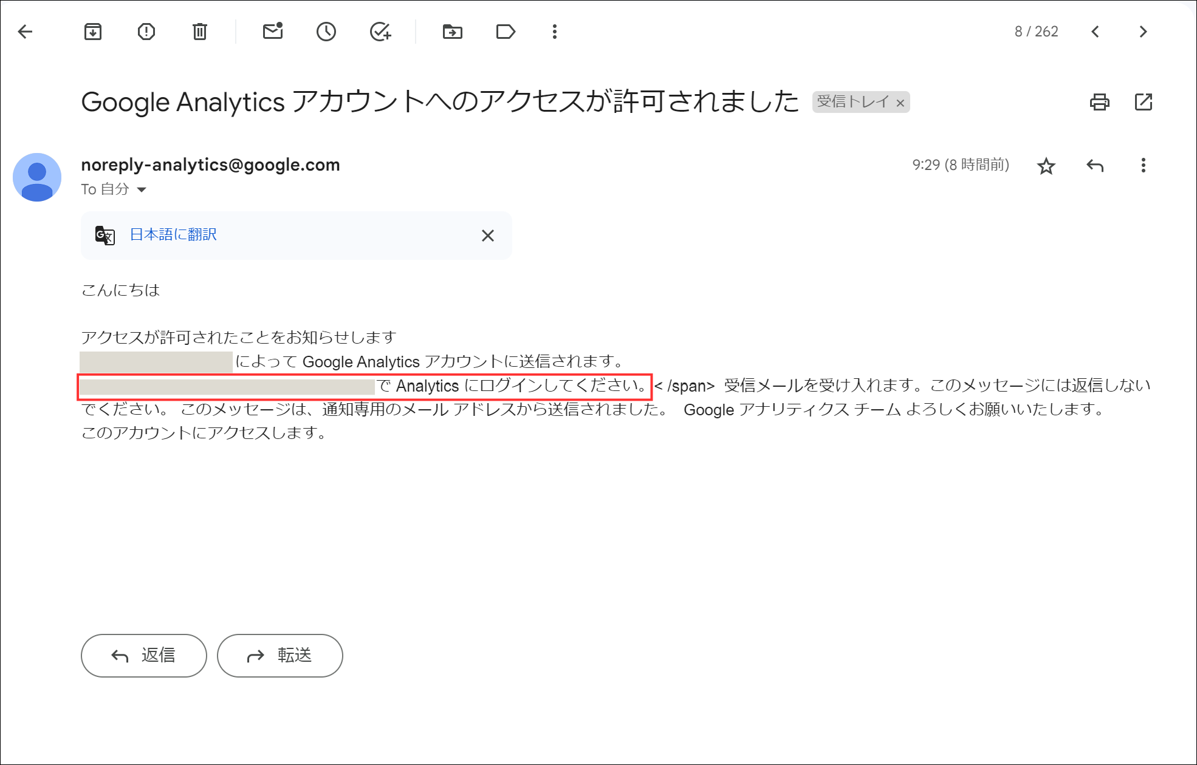Screen dimensions: 1197x765
Task: Dismiss the translation banner
Action: pyautogui.click(x=488, y=236)
